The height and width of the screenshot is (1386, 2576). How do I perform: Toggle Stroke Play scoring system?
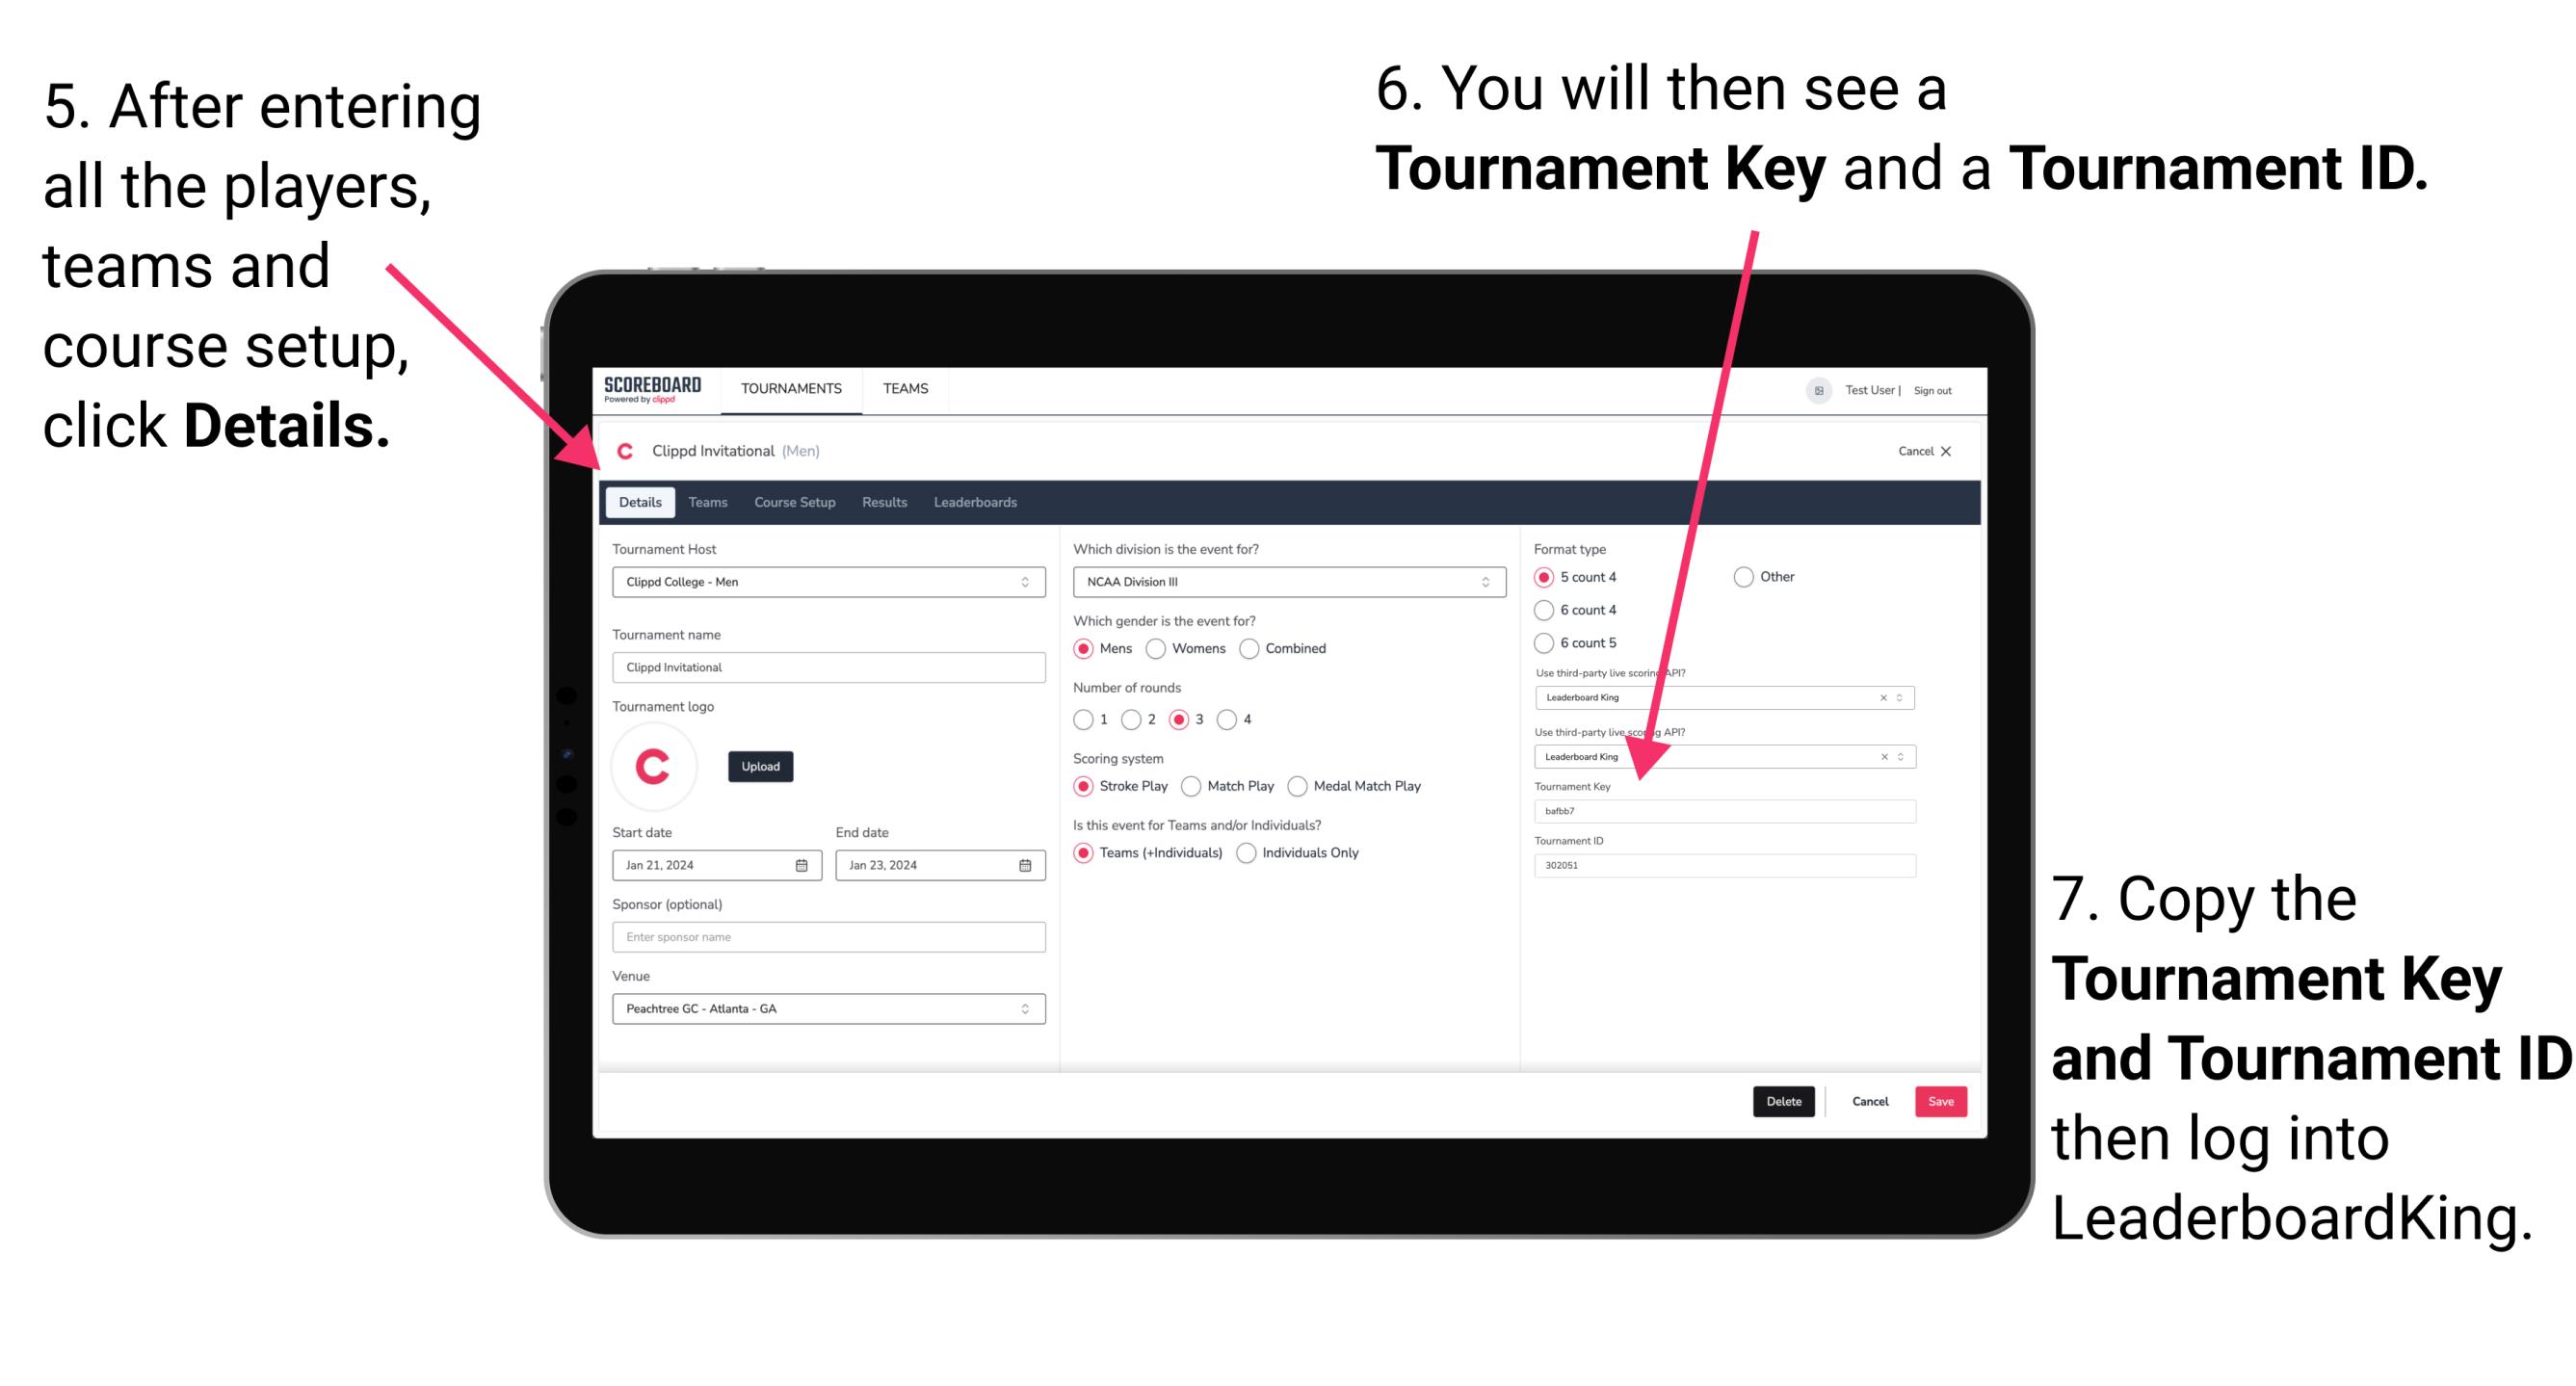point(1086,785)
